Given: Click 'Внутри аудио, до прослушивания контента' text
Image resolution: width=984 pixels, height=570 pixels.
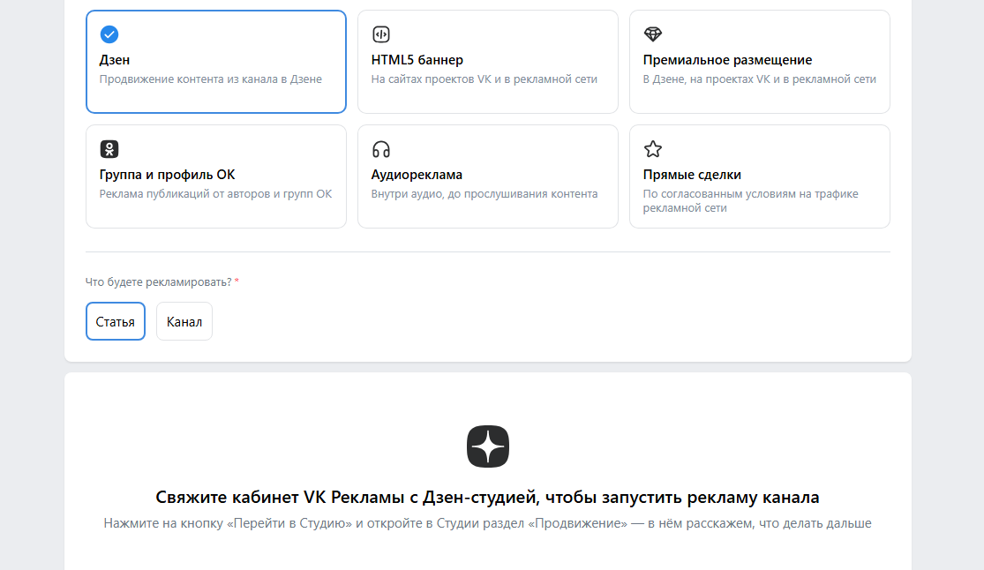Looking at the screenshot, I should click(x=484, y=194).
